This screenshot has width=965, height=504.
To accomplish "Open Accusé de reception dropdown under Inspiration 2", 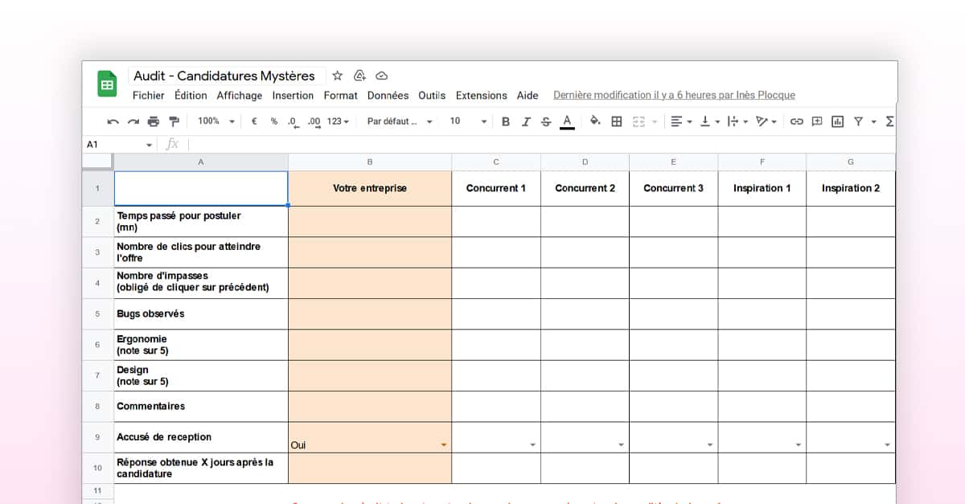I will [887, 445].
